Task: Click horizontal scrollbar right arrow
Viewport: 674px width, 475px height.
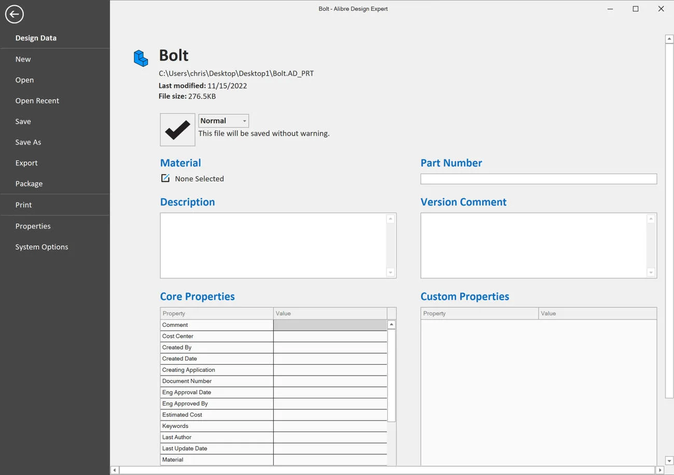Action: pyautogui.click(x=660, y=470)
